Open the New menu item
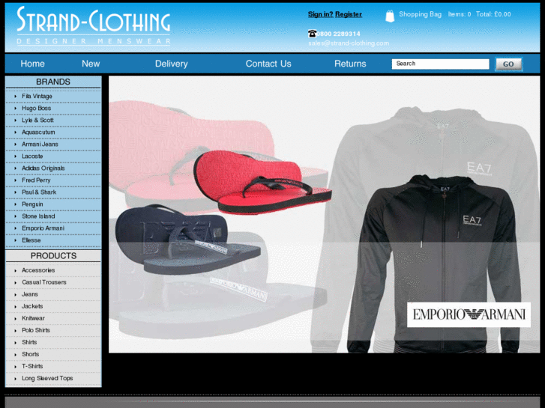 91,64
